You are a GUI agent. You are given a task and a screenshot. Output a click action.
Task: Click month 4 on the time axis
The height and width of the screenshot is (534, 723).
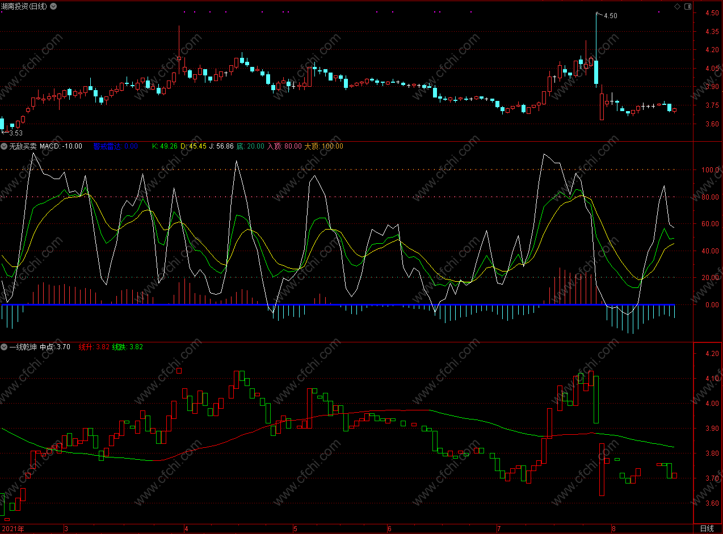pyautogui.click(x=186, y=529)
